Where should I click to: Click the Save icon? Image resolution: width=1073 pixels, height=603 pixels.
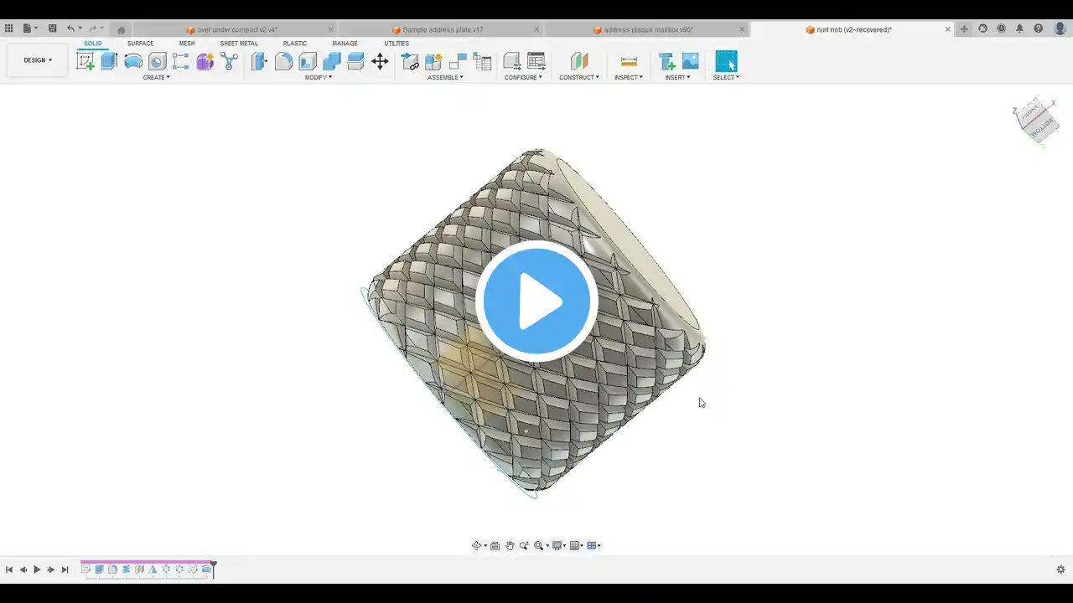52,28
